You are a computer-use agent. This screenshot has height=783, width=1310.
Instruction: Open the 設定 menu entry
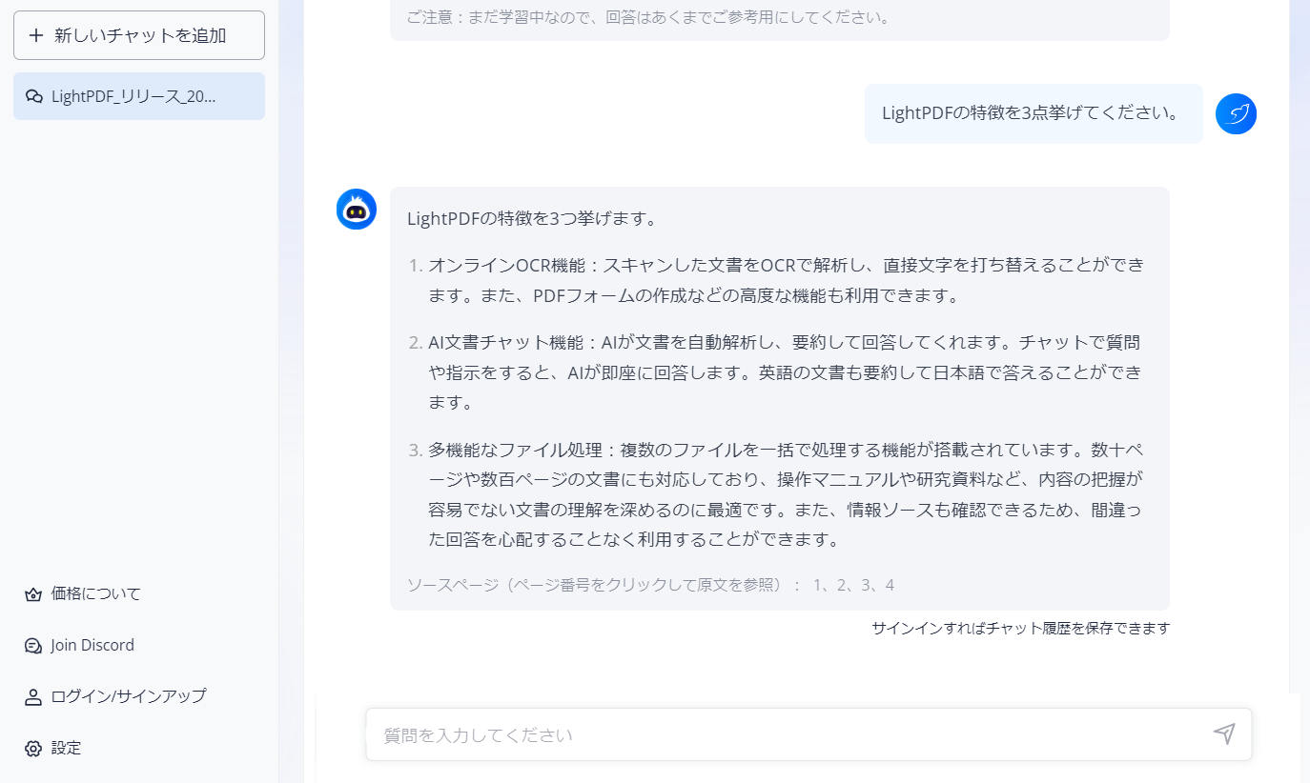65,749
